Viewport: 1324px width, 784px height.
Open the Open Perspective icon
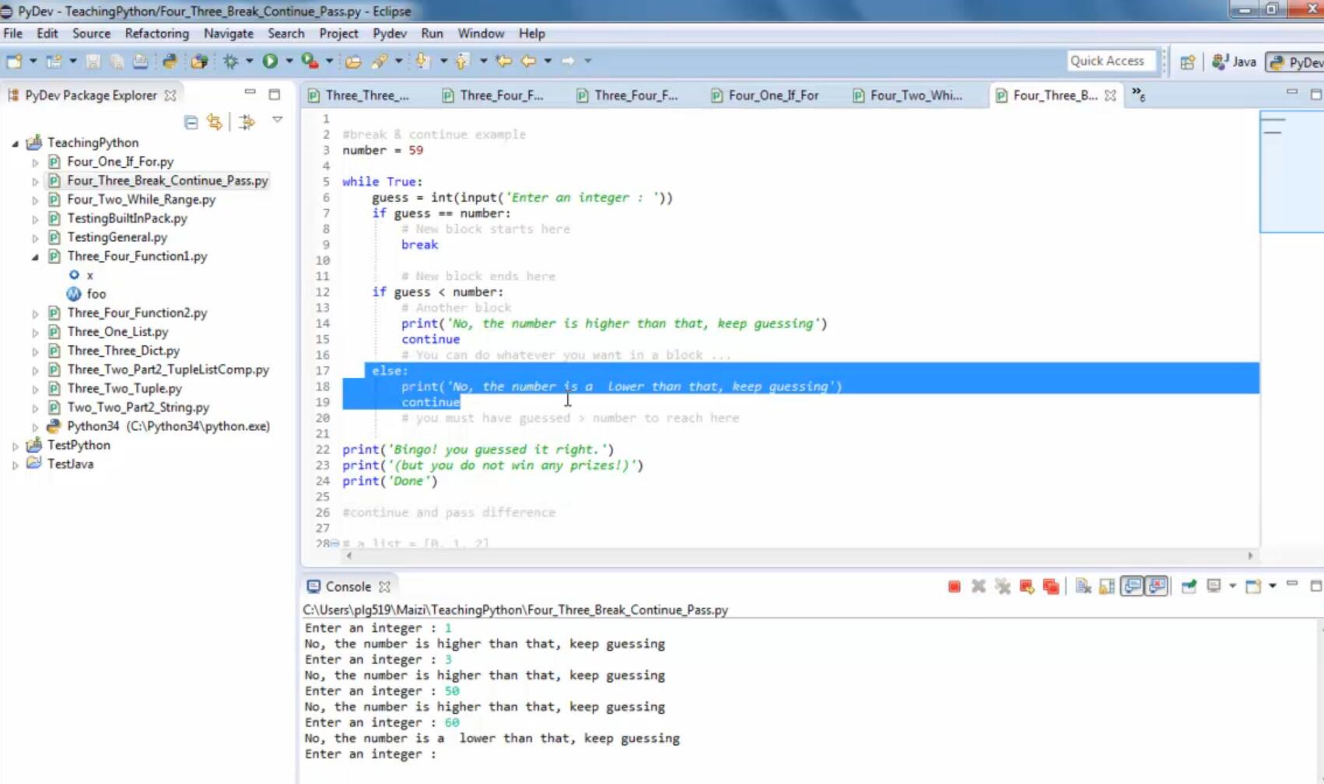1187,62
